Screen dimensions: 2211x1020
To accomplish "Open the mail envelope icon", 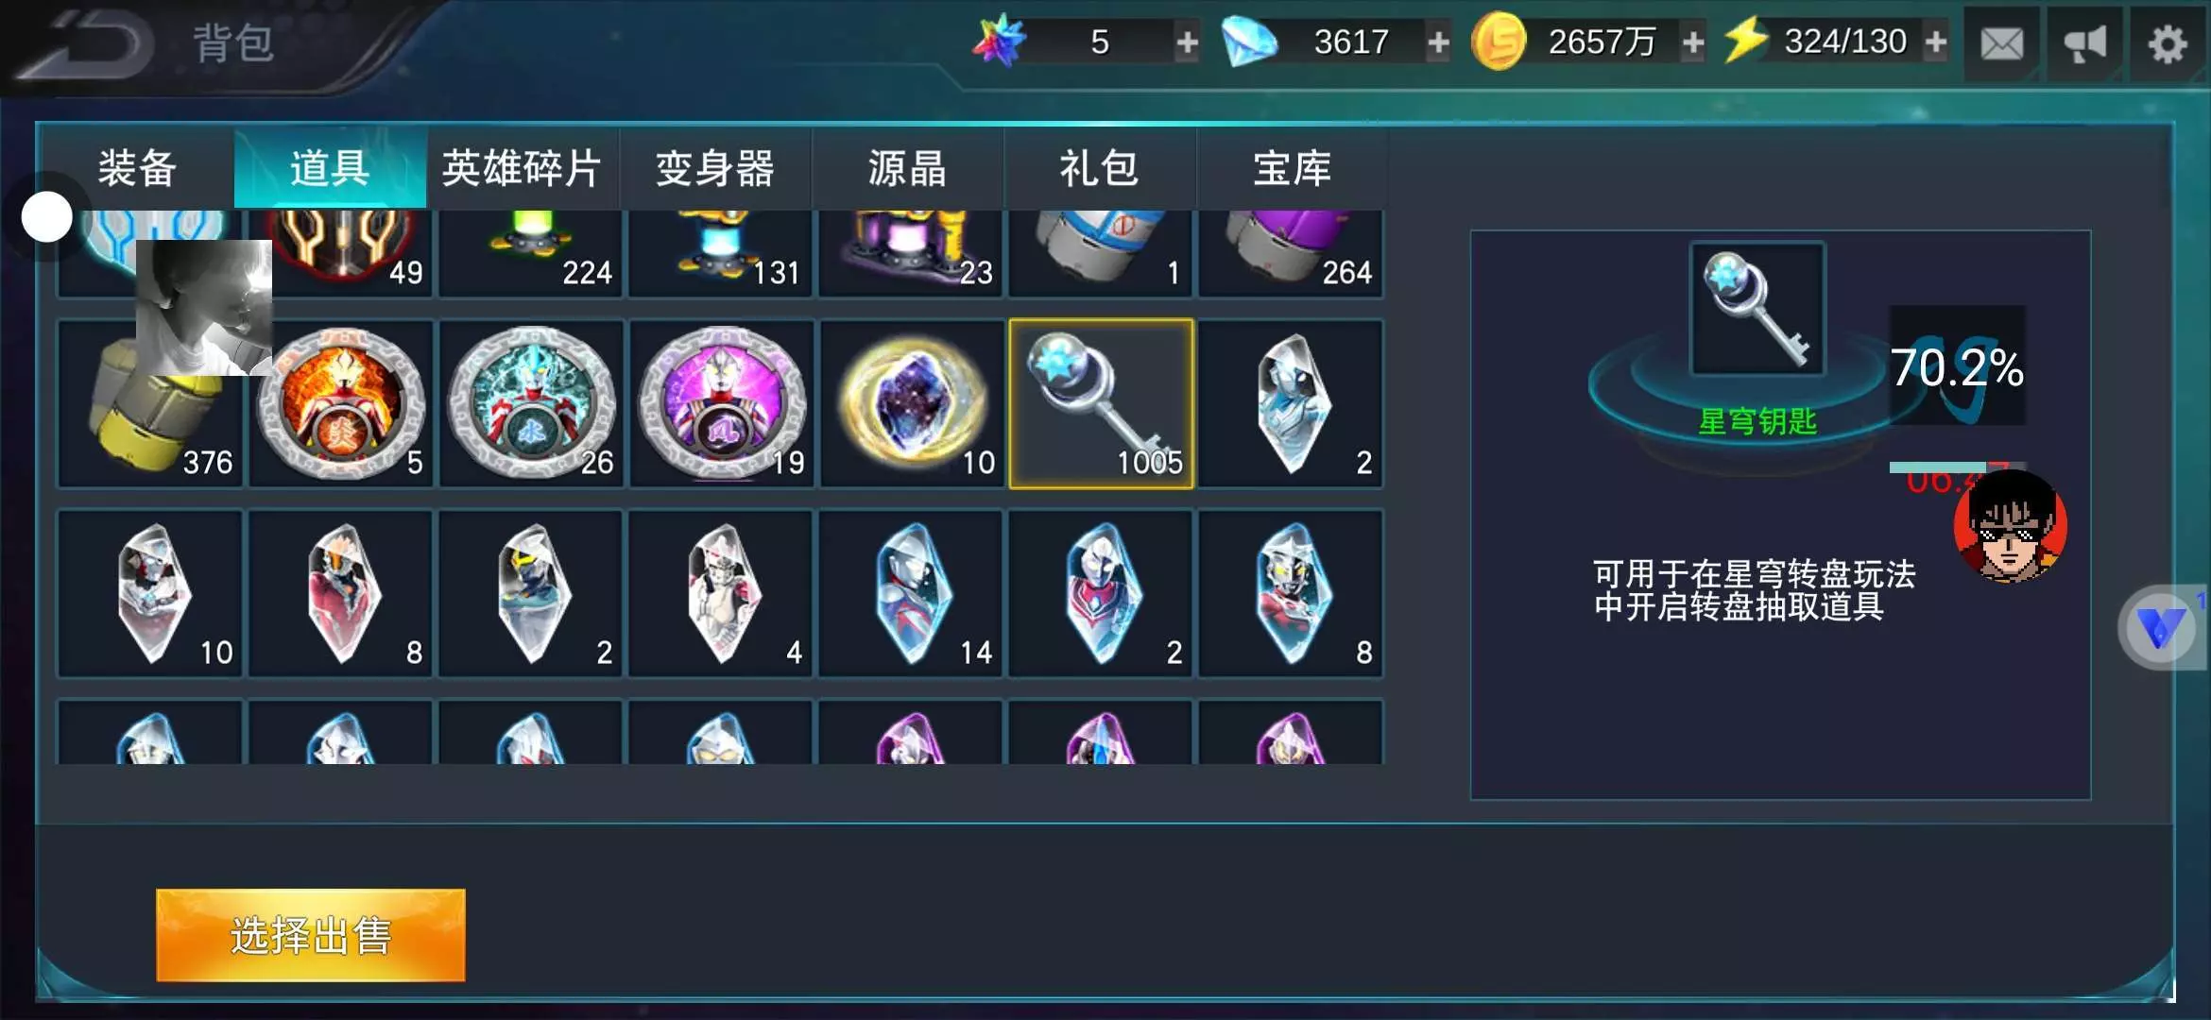I will 2001,43.
